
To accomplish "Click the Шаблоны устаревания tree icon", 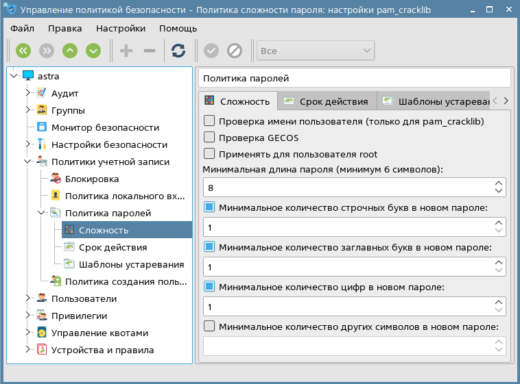I will coord(69,264).
